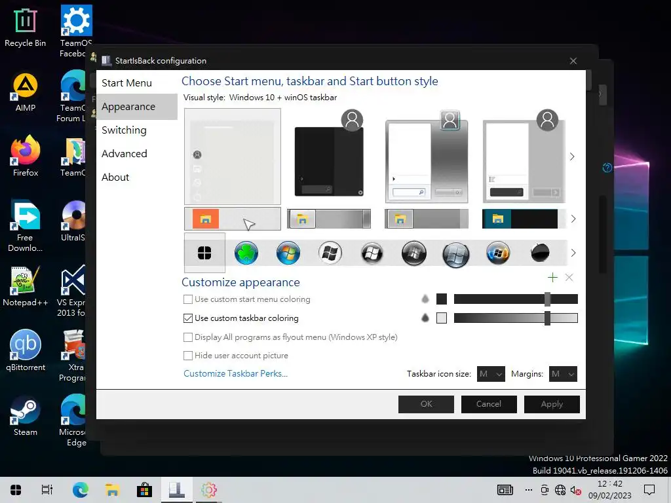The image size is (671, 503).
Task: Open Margins dropdown
Action: pyautogui.click(x=563, y=374)
